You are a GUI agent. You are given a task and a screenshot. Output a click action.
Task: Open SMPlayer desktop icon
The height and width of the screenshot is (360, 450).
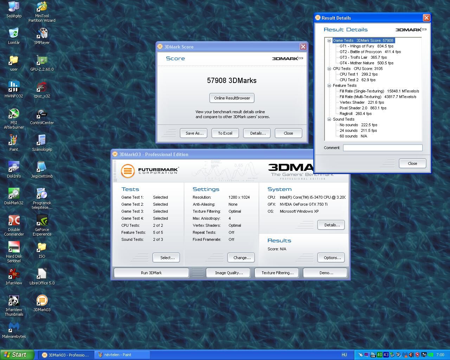[42, 36]
